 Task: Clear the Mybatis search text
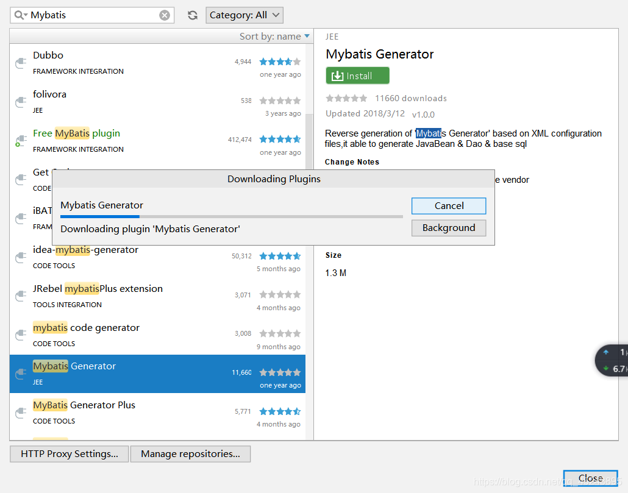coord(164,15)
